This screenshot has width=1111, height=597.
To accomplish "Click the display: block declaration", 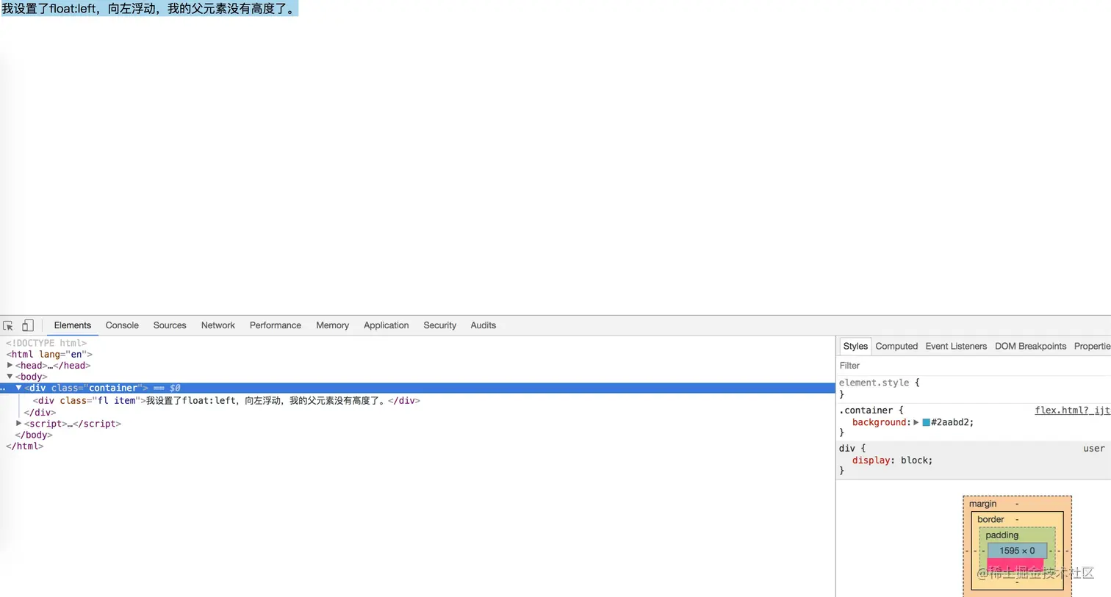I will pyautogui.click(x=892, y=460).
